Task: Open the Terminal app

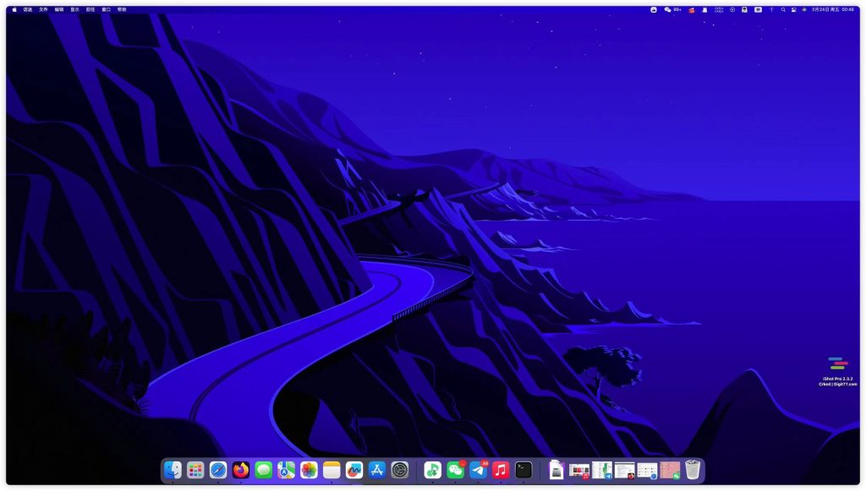Action: pos(523,470)
